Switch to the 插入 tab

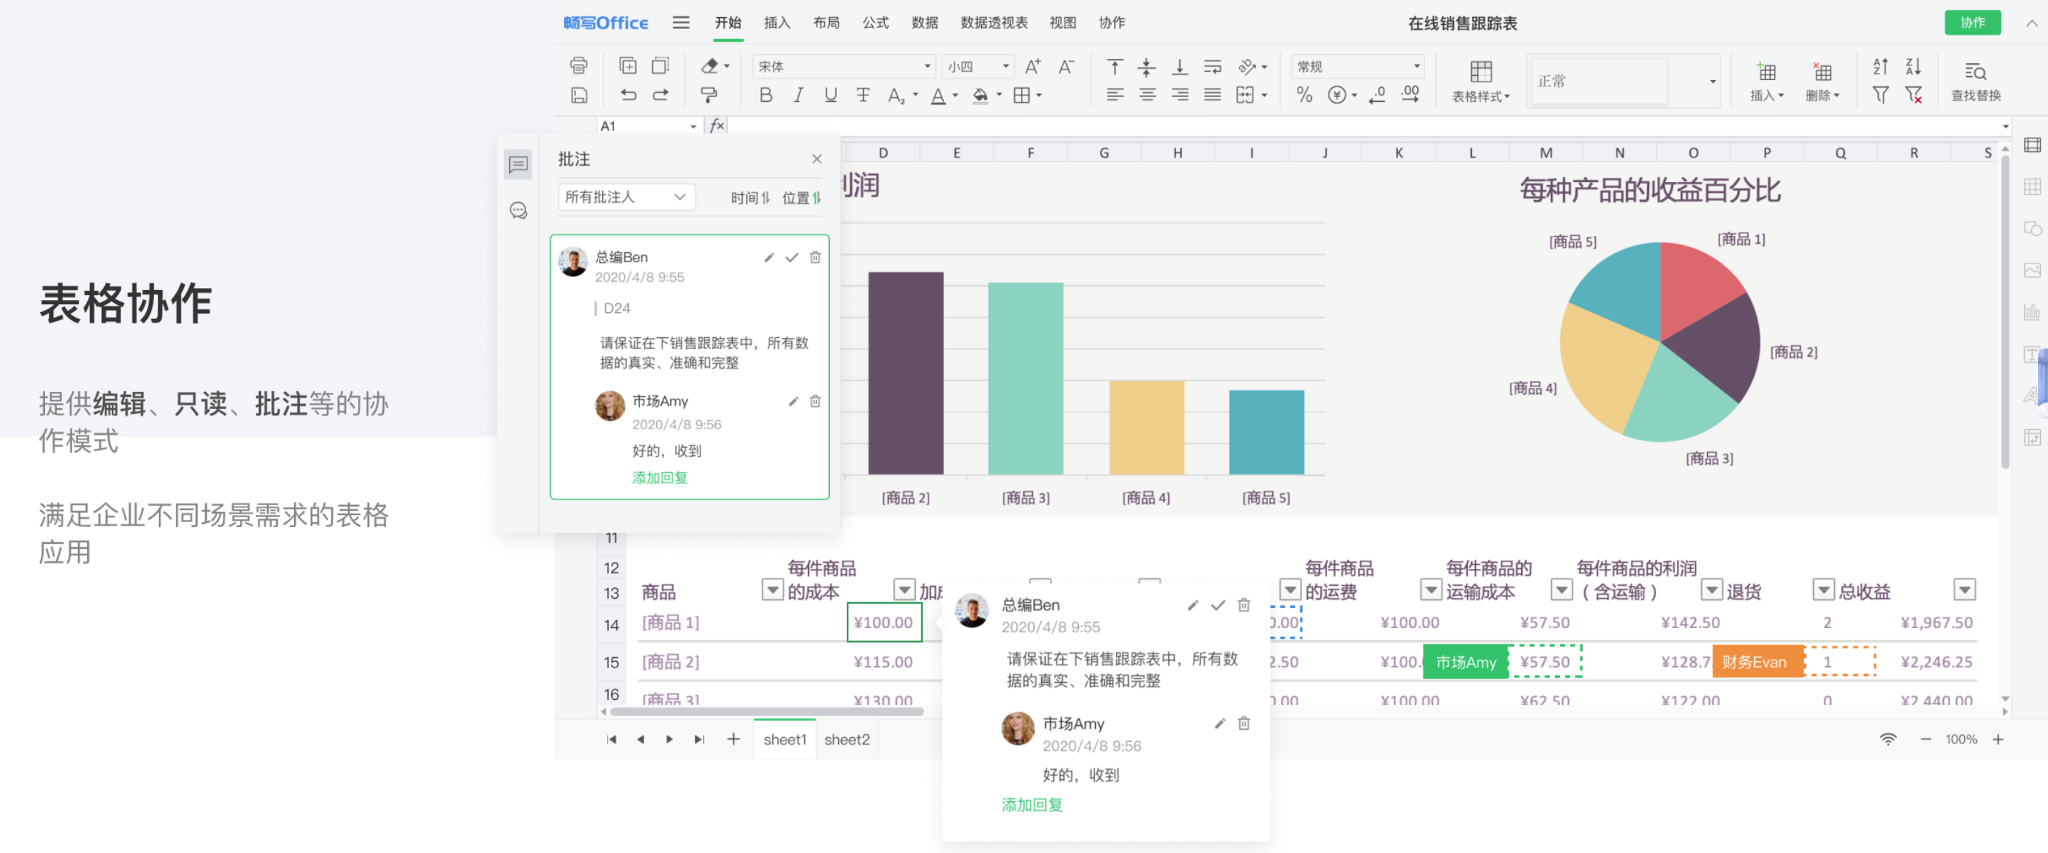(776, 22)
